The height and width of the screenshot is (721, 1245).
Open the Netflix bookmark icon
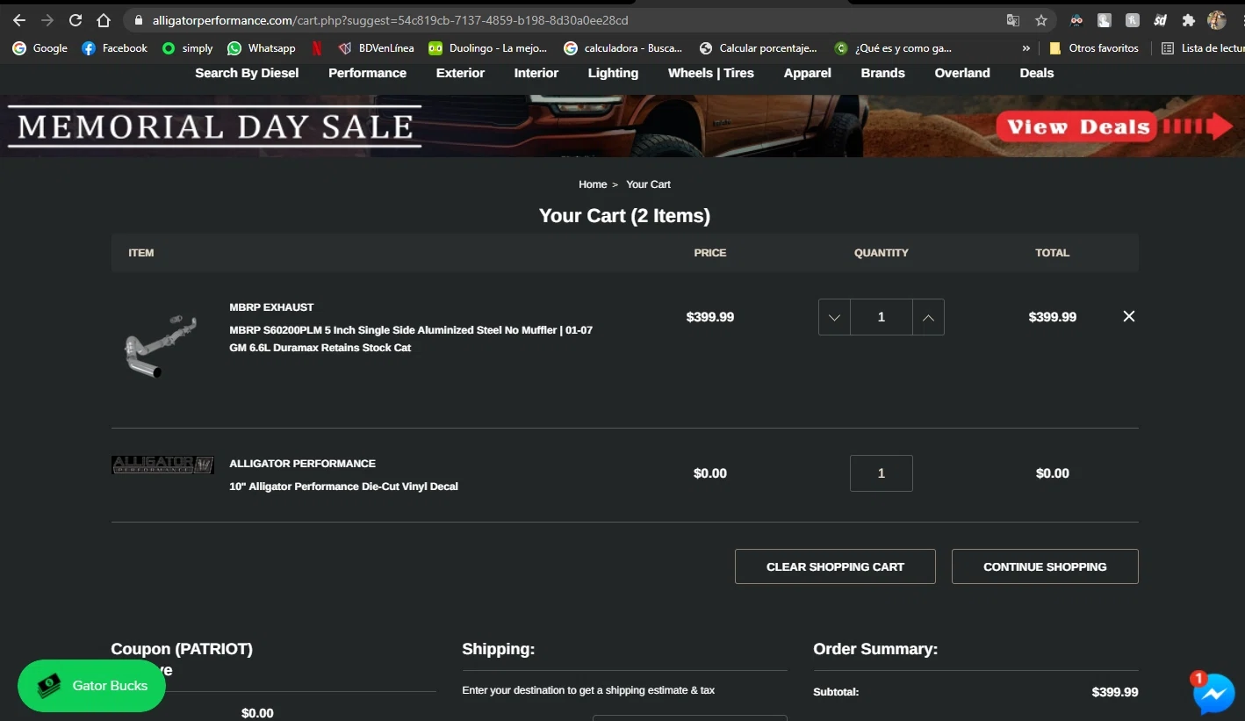317,48
